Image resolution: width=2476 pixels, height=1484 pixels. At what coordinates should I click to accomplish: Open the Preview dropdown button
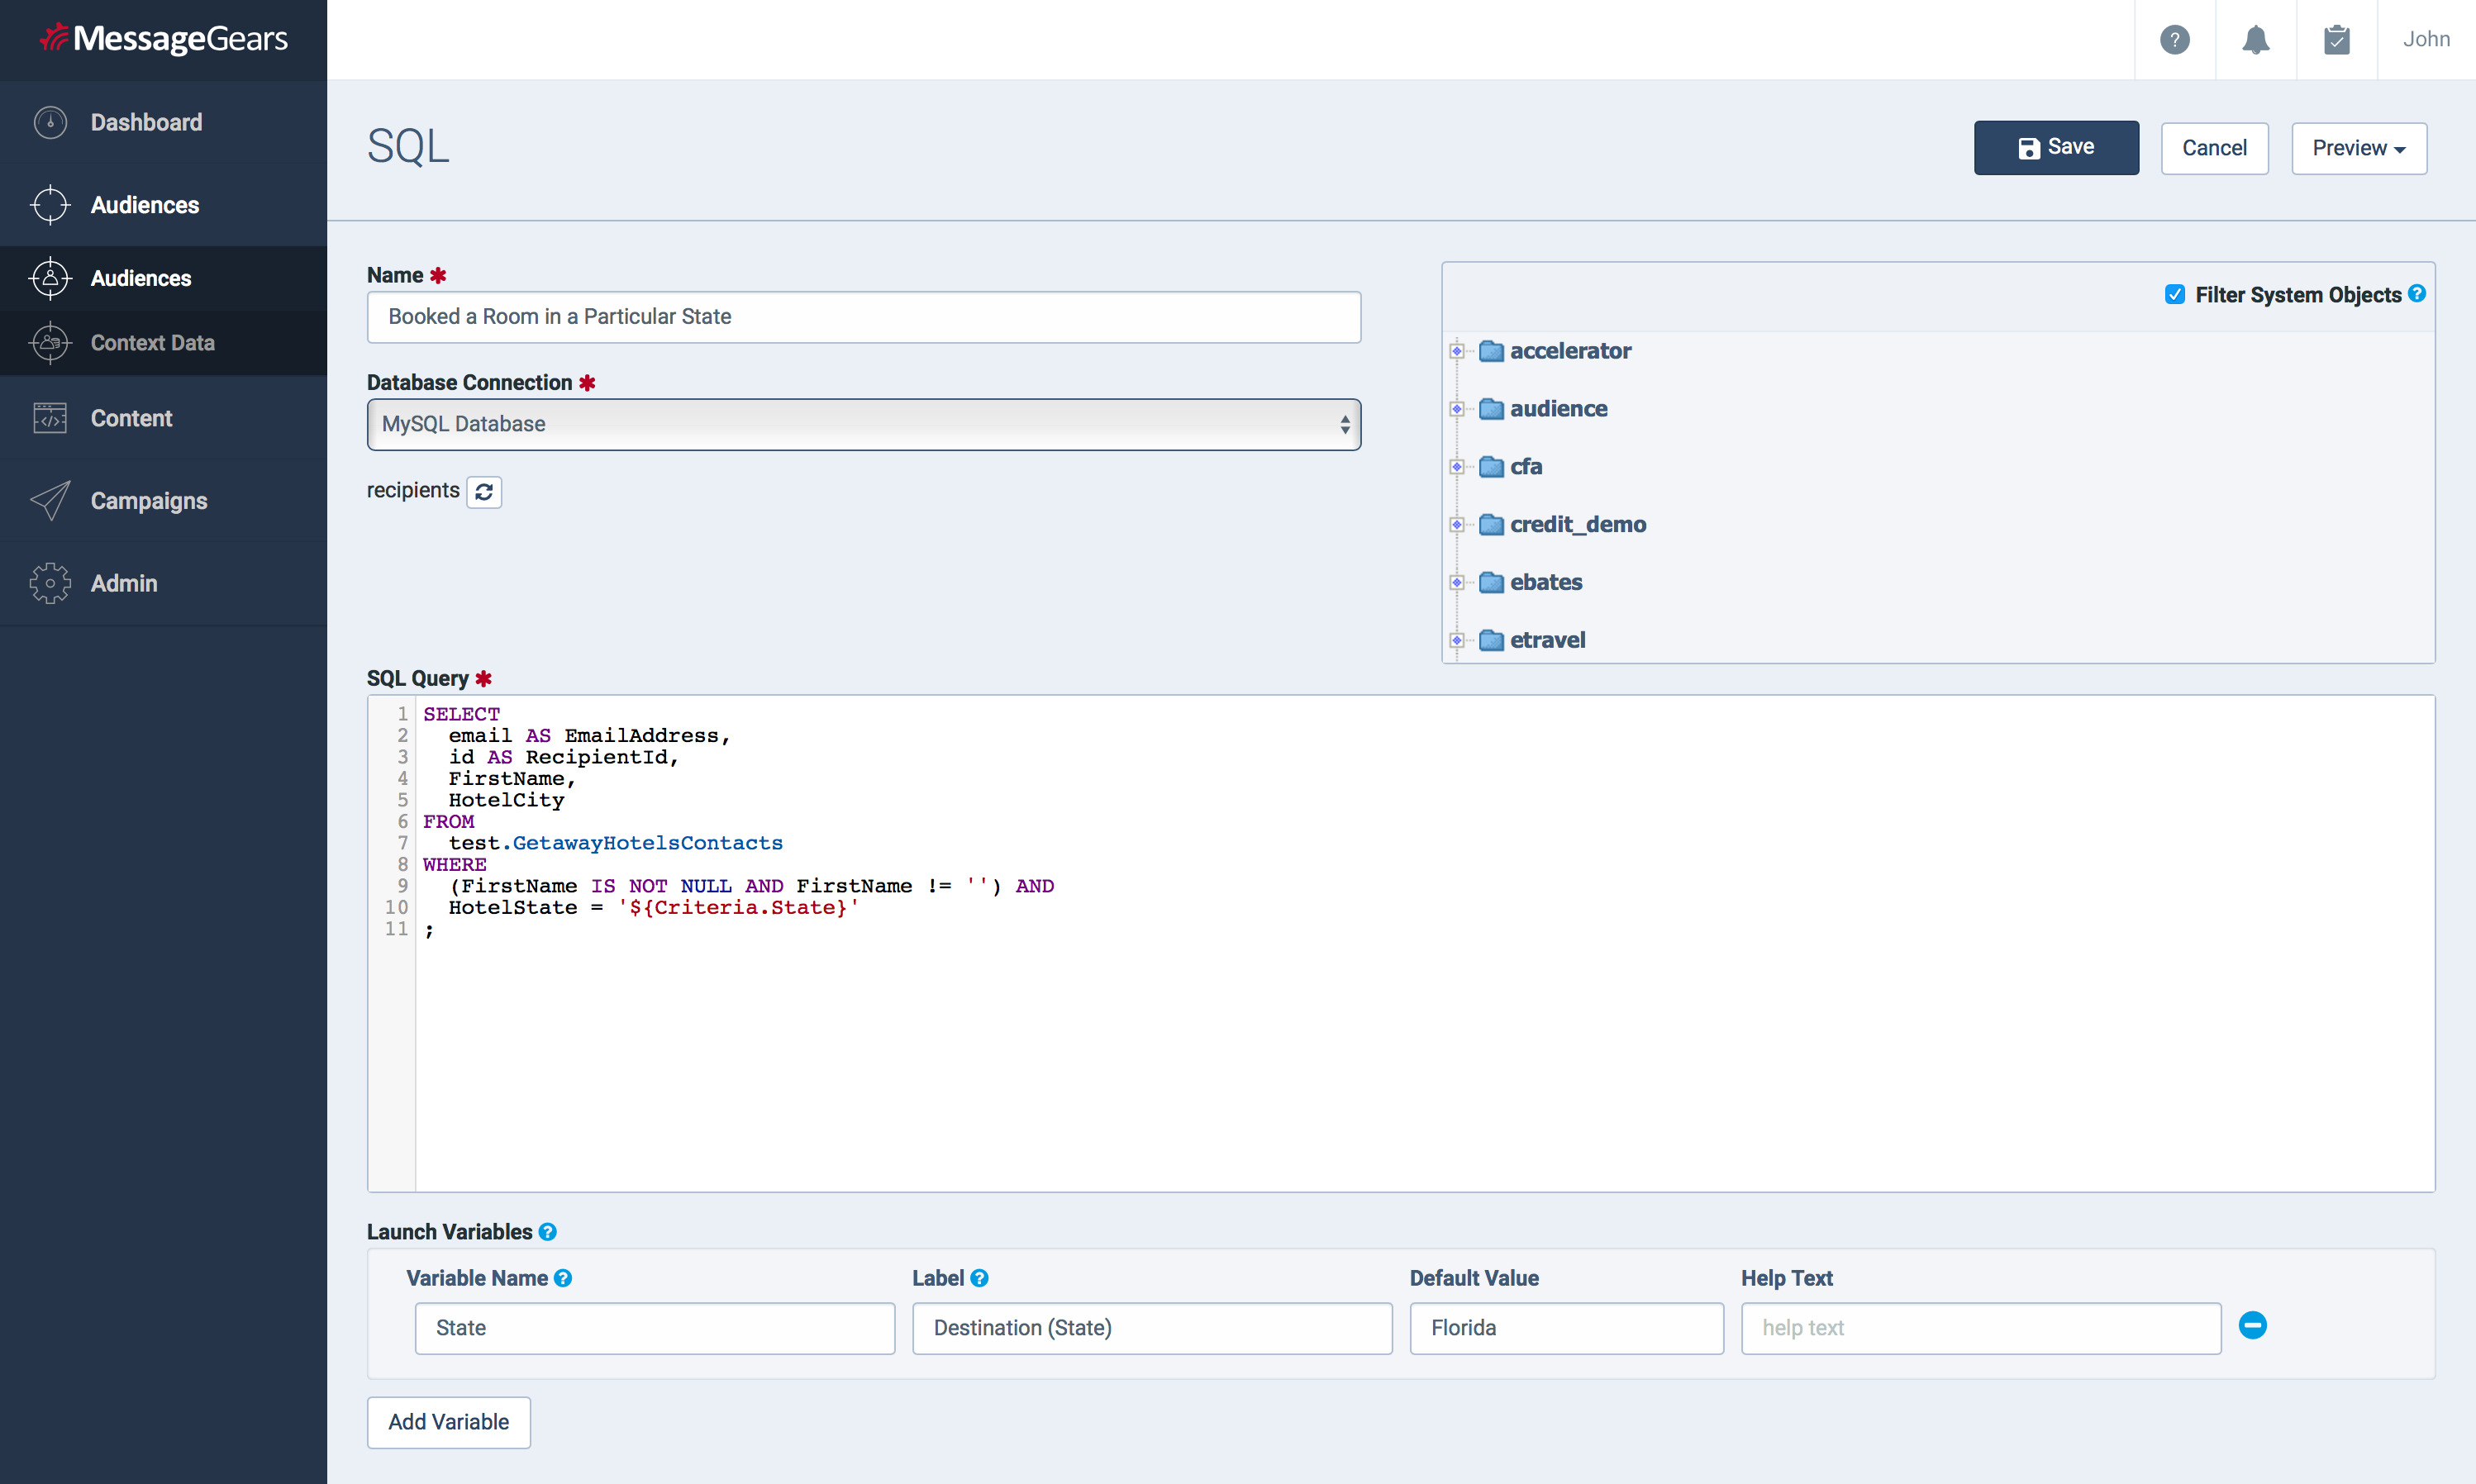point(2359,148)
